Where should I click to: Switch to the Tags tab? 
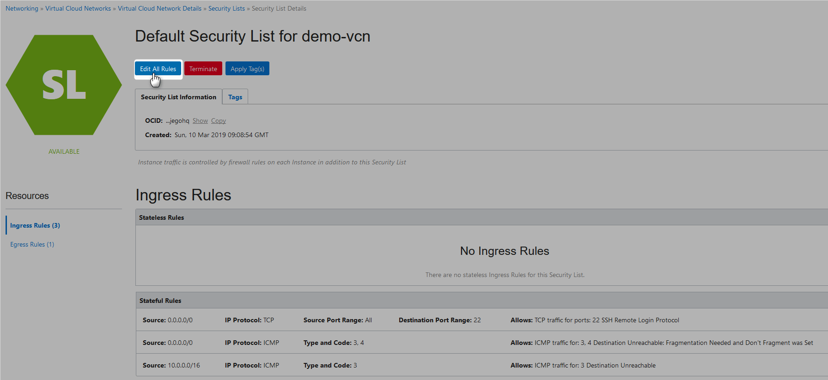coord(235,97)
